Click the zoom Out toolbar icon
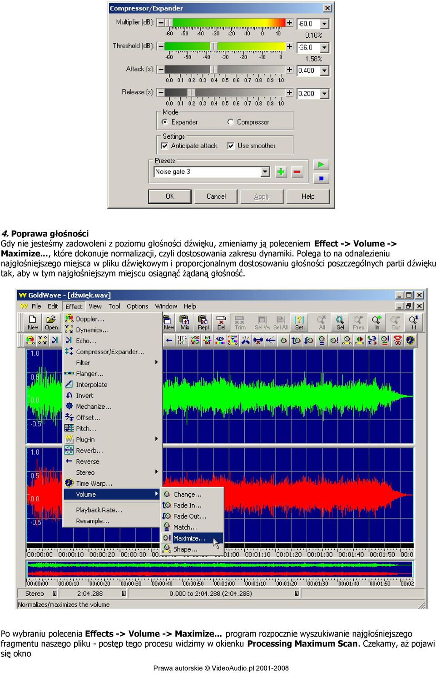The height and width of the screenshot is (673, 436). point(396,322)
